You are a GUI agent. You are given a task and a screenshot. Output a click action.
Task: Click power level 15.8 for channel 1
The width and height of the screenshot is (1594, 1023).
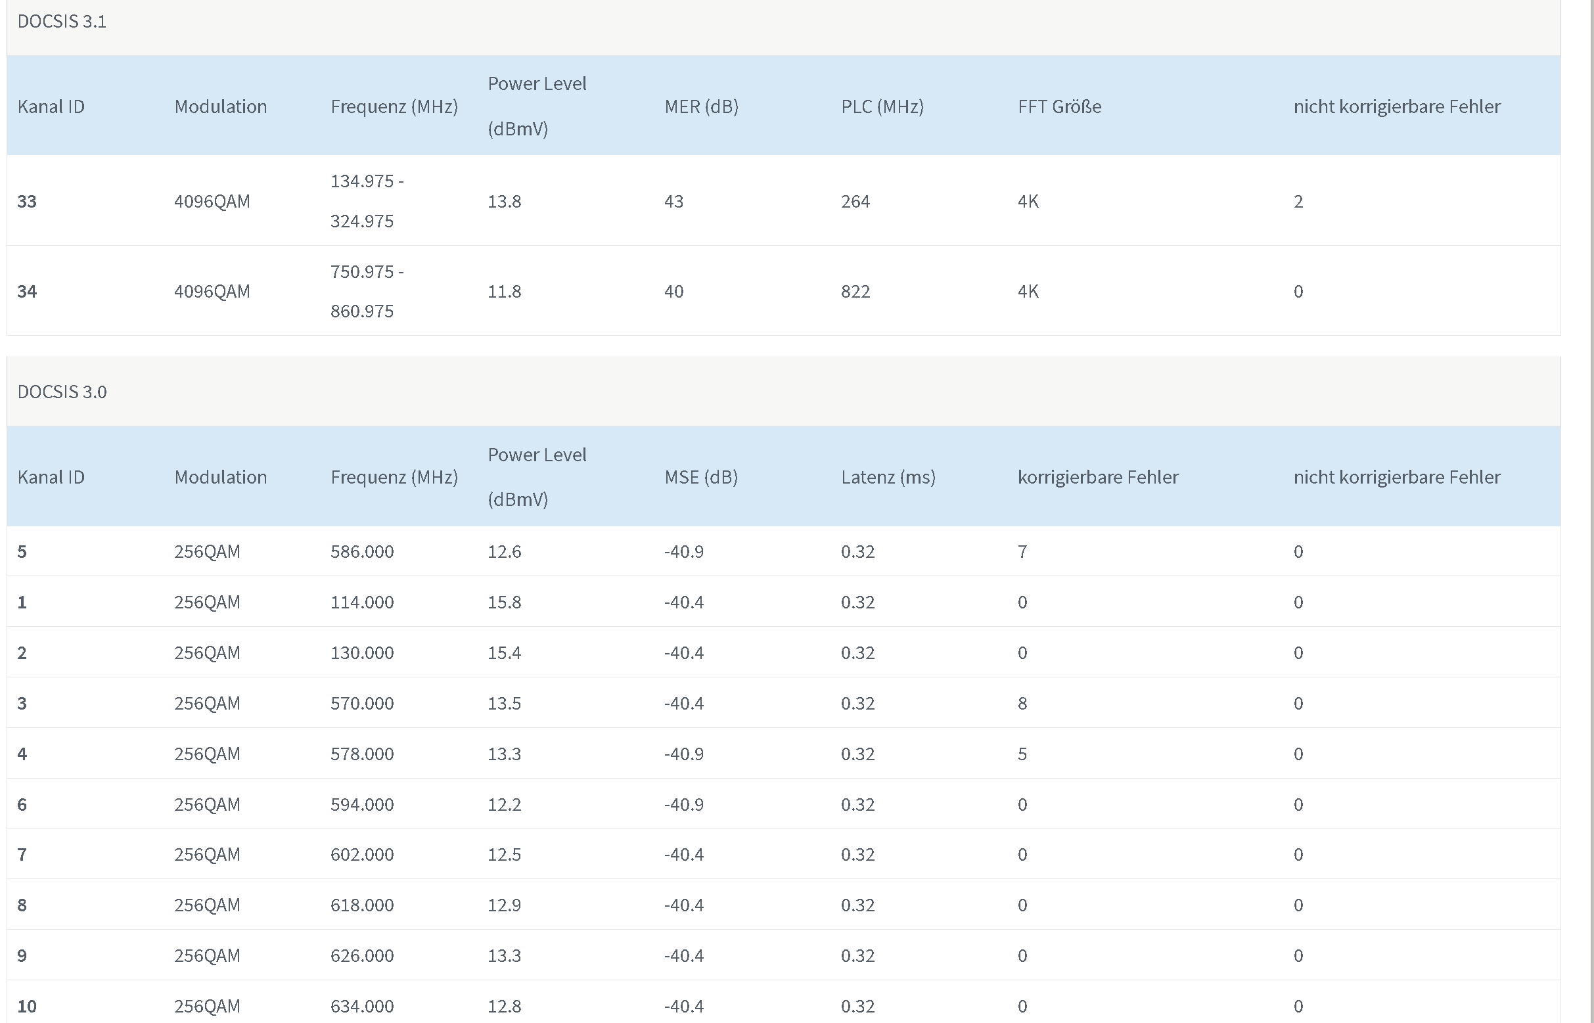click(x=504, y=602)
